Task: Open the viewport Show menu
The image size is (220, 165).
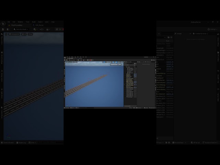Action: [30, 34]
